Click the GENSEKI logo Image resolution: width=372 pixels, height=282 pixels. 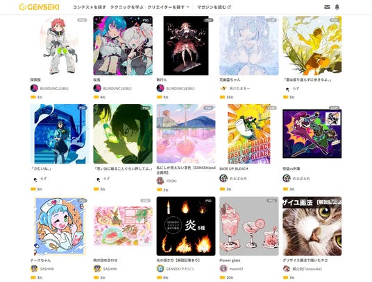39,7
